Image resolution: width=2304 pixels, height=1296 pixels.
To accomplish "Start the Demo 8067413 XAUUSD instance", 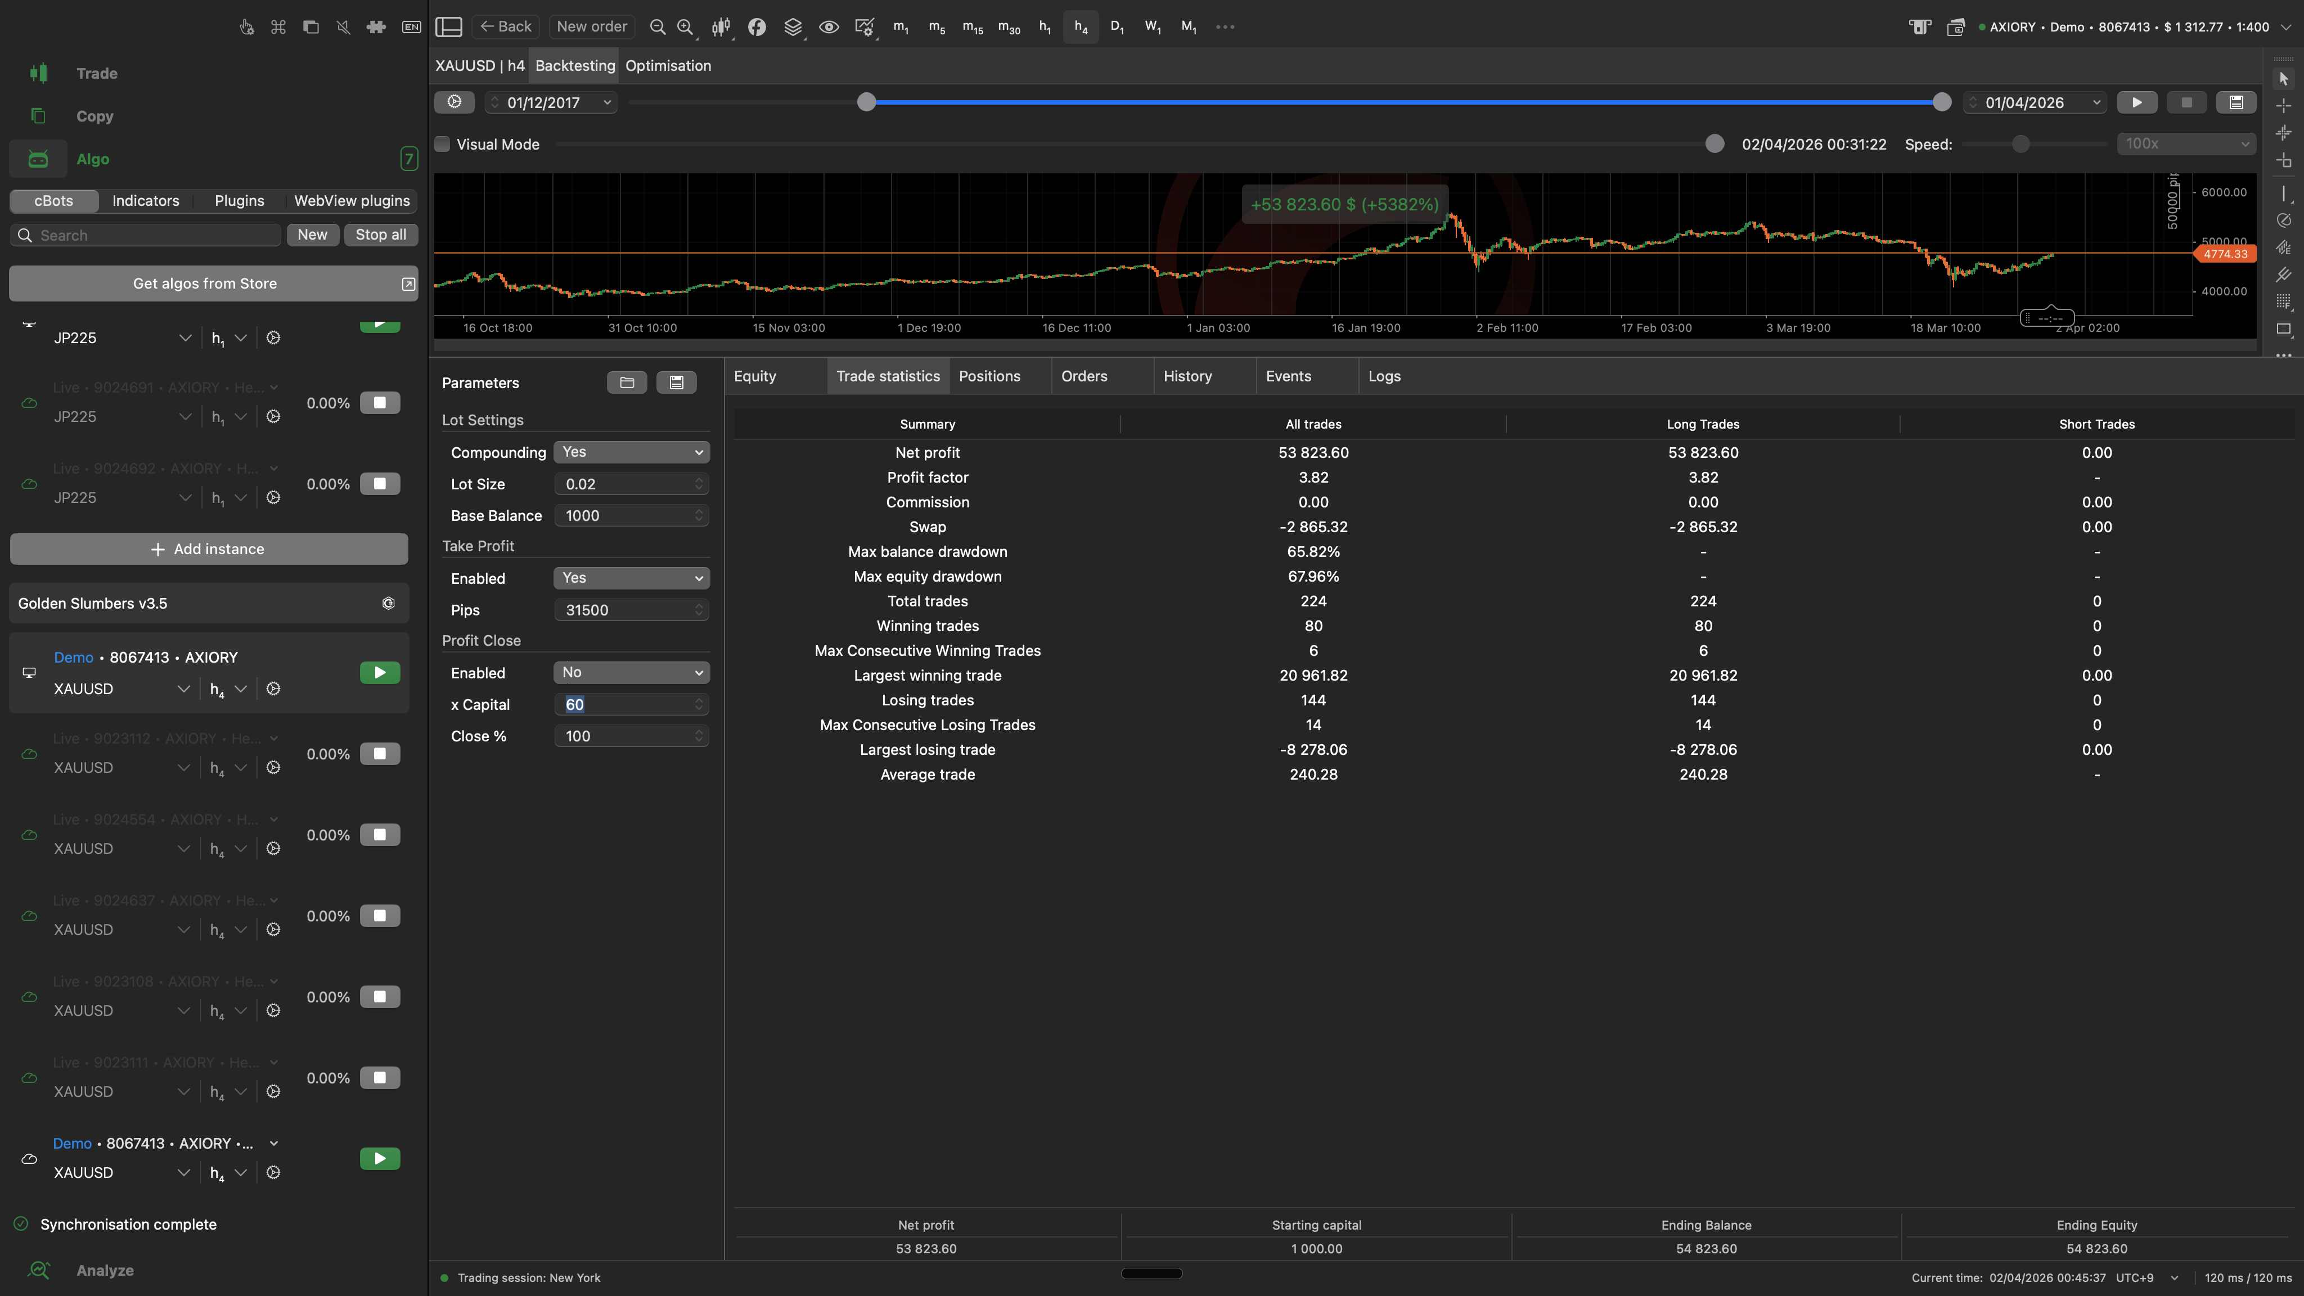I will pos(379,673).
